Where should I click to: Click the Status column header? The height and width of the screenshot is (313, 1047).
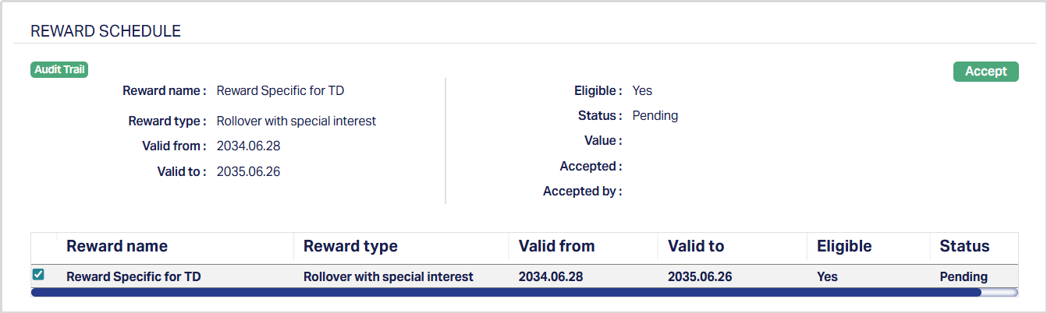964,246
